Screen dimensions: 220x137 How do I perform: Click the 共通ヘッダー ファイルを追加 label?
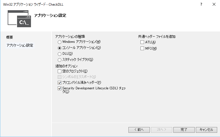coord(157,37)
